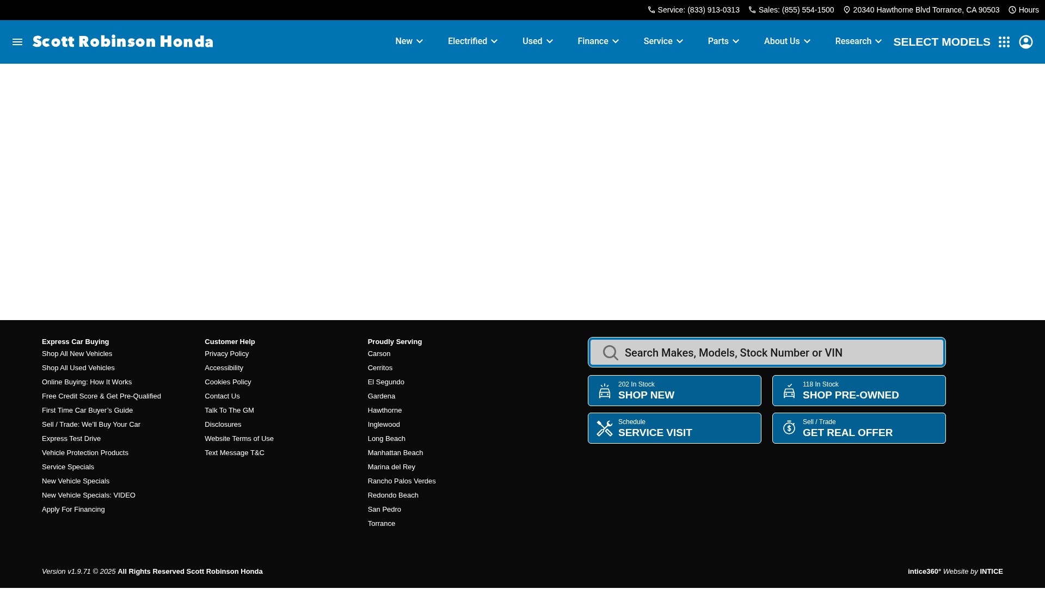Expand the Finance dropdown chevron
1045x601 pixels.
(616, 41)
